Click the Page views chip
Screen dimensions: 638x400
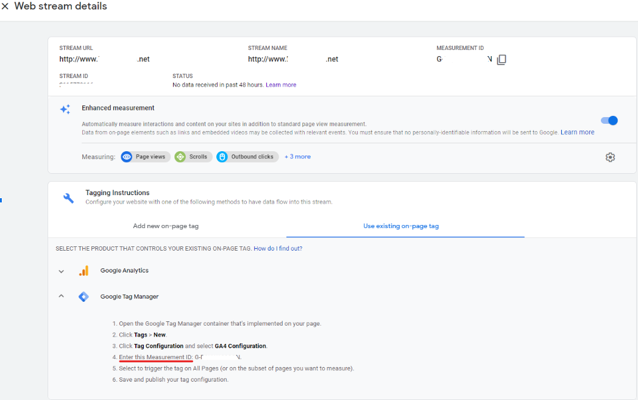[145, 157]
